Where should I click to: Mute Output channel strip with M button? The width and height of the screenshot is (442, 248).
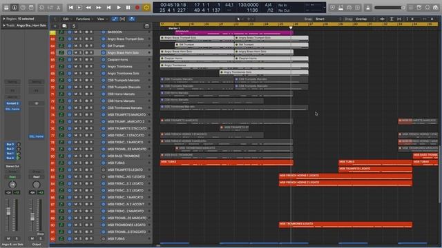32,238
